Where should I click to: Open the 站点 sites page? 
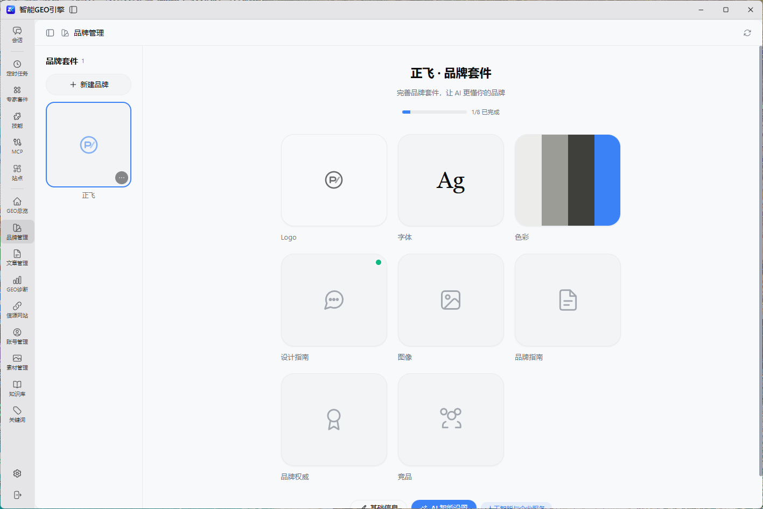click(x=17, y=172)
